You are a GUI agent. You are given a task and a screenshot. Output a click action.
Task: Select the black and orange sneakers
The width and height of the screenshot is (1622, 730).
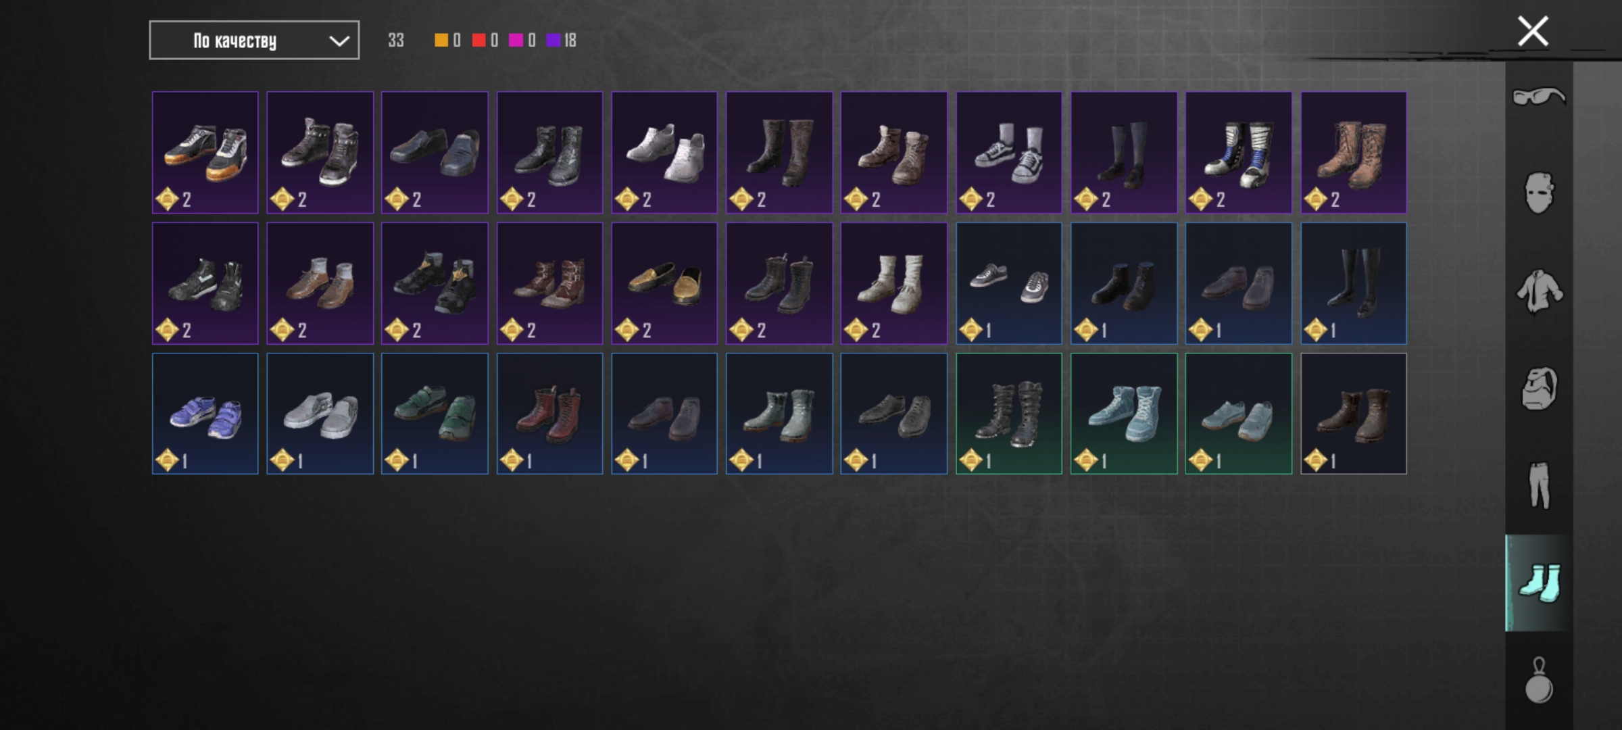(205, 153)
